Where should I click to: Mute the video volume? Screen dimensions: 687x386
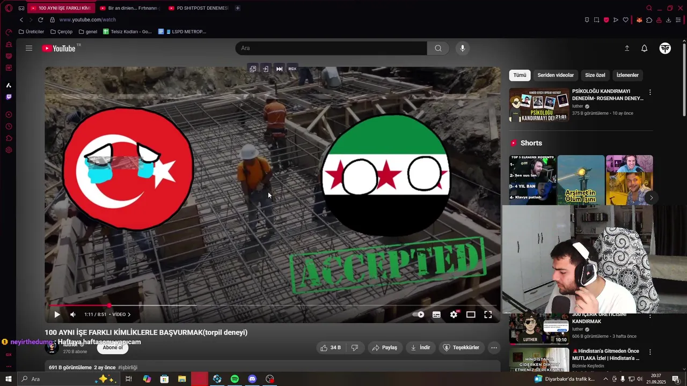tap(73, 315)
